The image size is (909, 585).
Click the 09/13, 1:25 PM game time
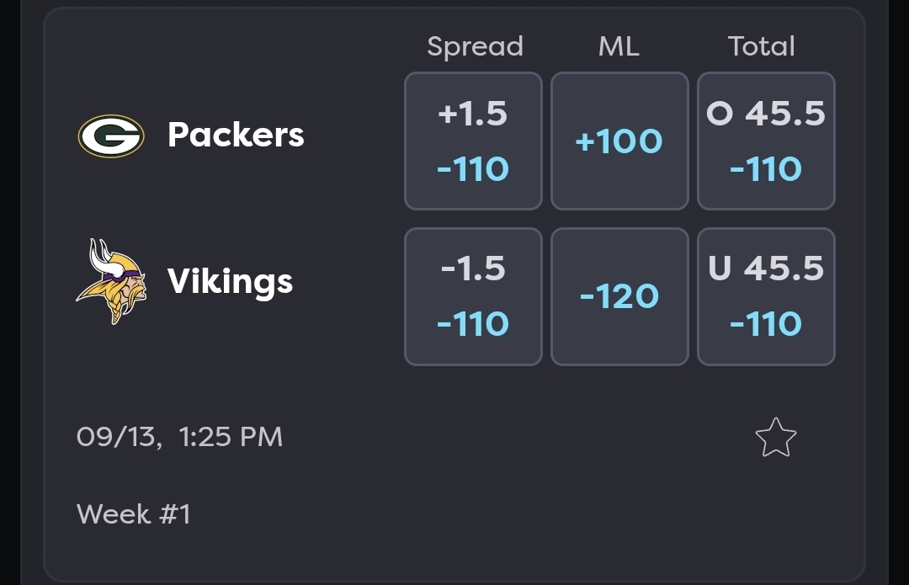point(180,437)
